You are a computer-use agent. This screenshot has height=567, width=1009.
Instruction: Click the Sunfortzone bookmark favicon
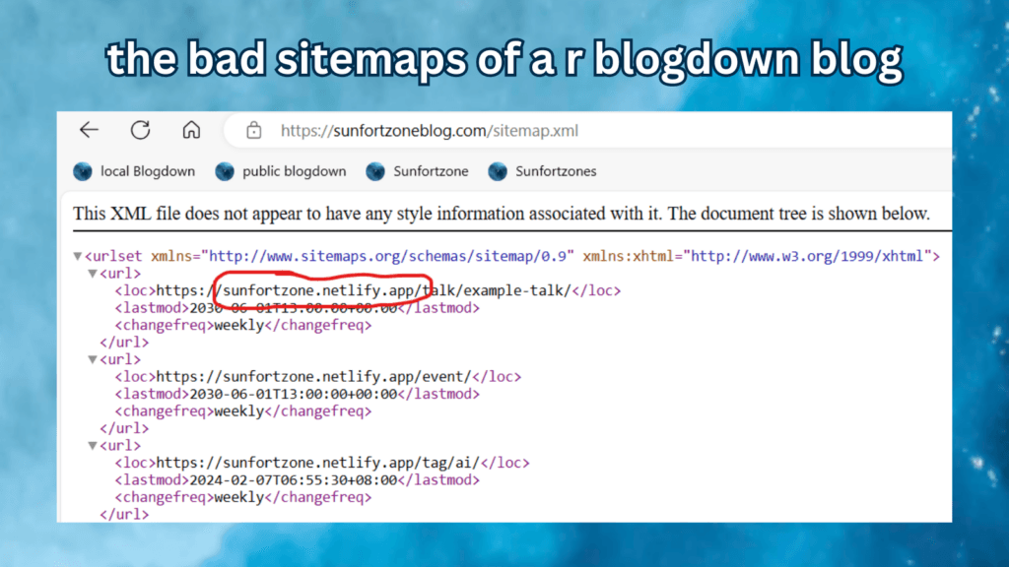[375, 170]
